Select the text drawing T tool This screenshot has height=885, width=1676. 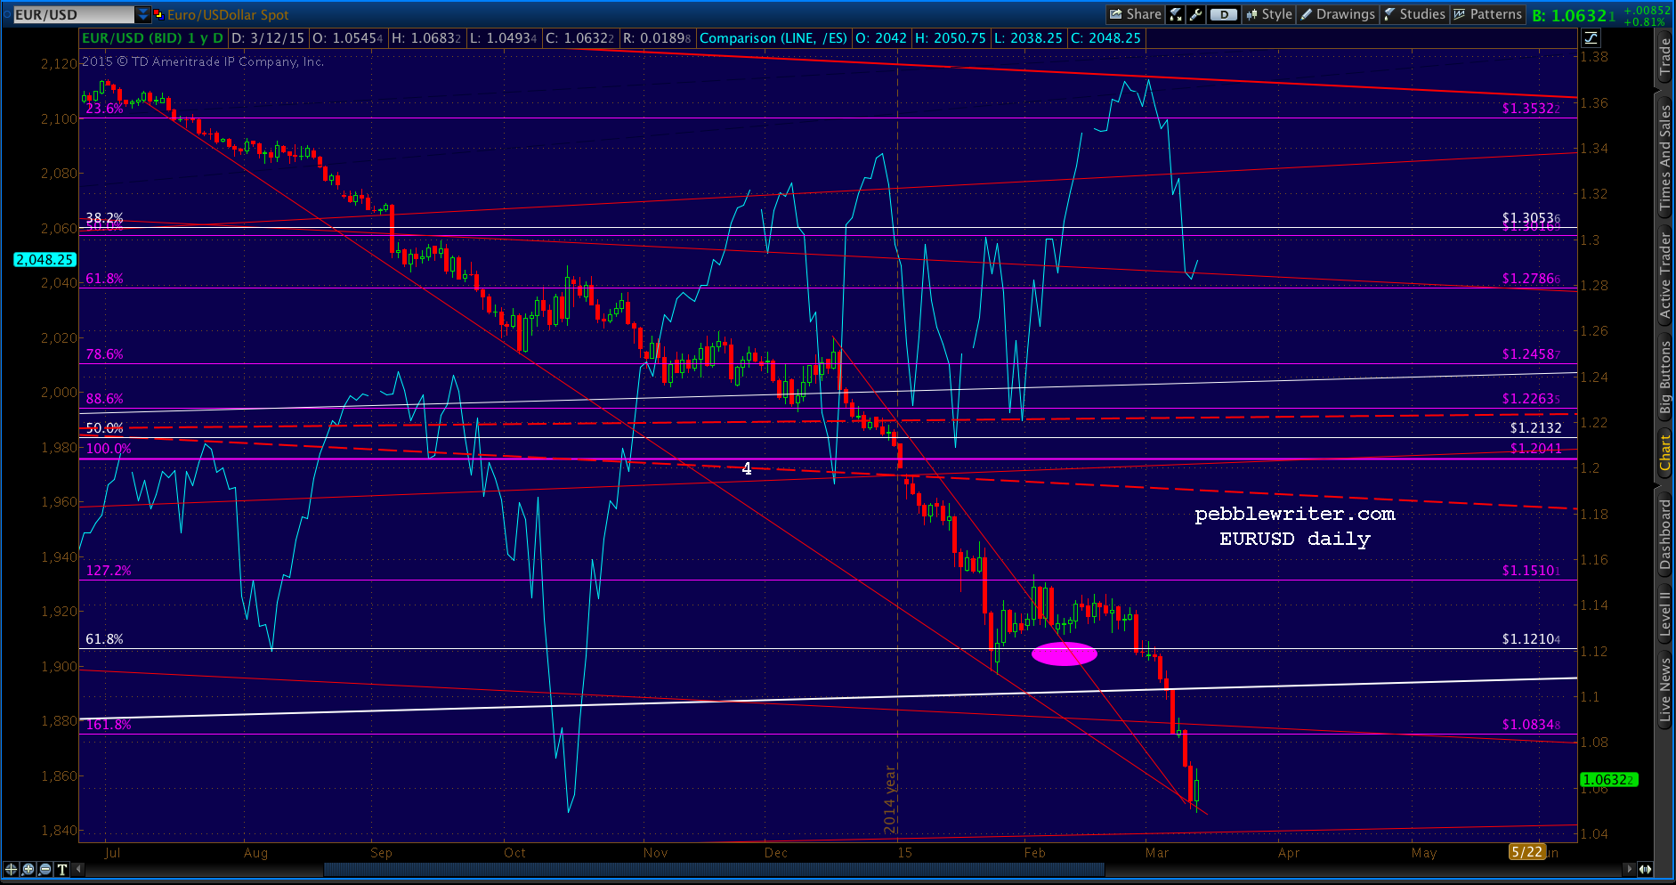[x=62, y=869]
